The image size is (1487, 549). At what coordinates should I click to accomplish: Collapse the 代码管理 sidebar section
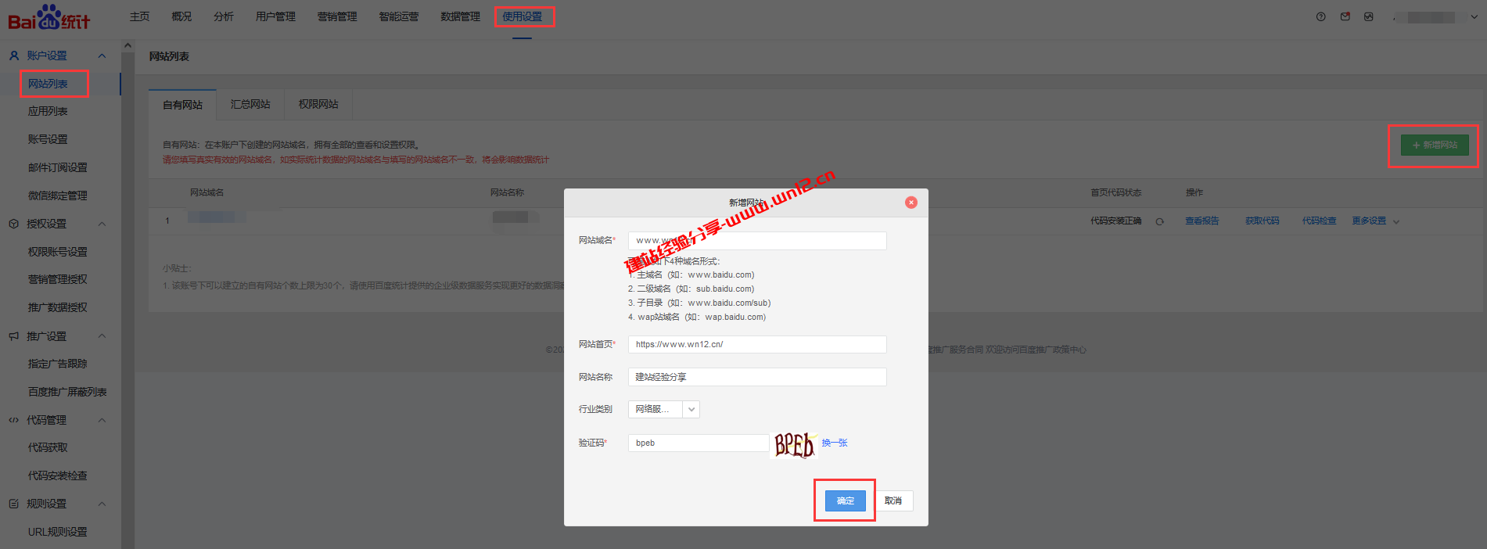102,420
